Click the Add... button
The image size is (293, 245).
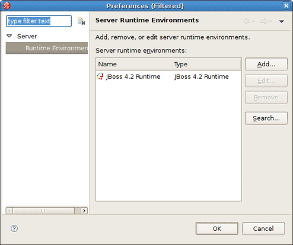coord(266,64)
